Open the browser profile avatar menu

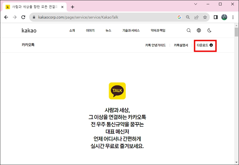click(x=224, y=17)
